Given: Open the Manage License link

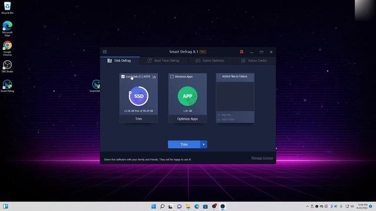Looking at the screenshot, I should (x=262, y=158).
